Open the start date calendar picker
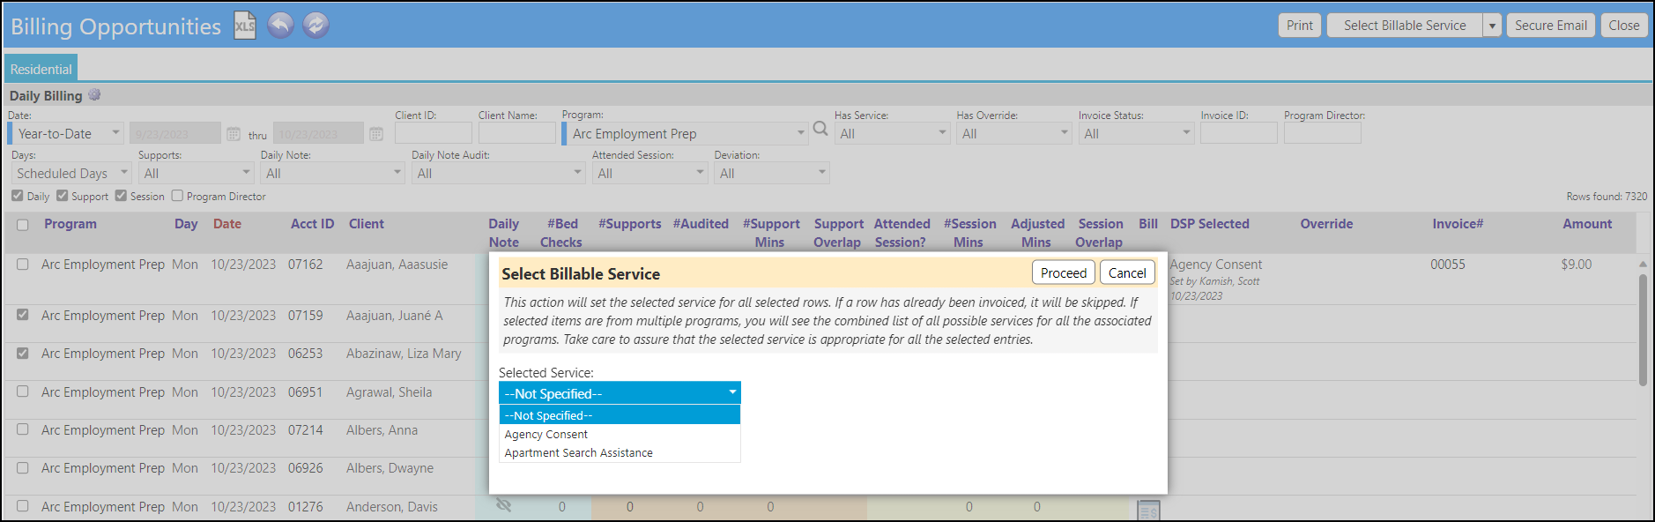Screen dimensions: 1655x522 click(x=234, y=134)
